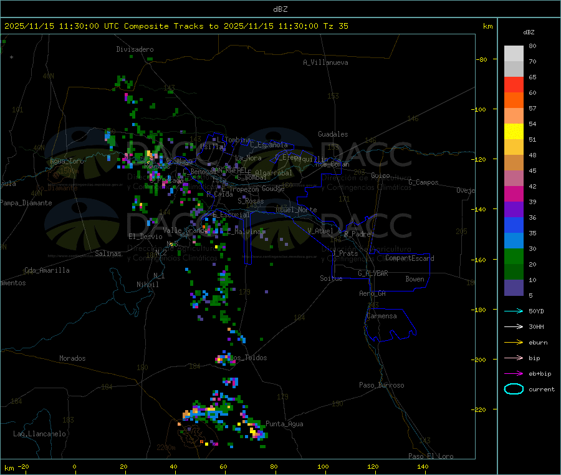Click the cyan 50YD arrow legend icon
The width and height of the screenshot is (561, 475).
pos(514,311)
